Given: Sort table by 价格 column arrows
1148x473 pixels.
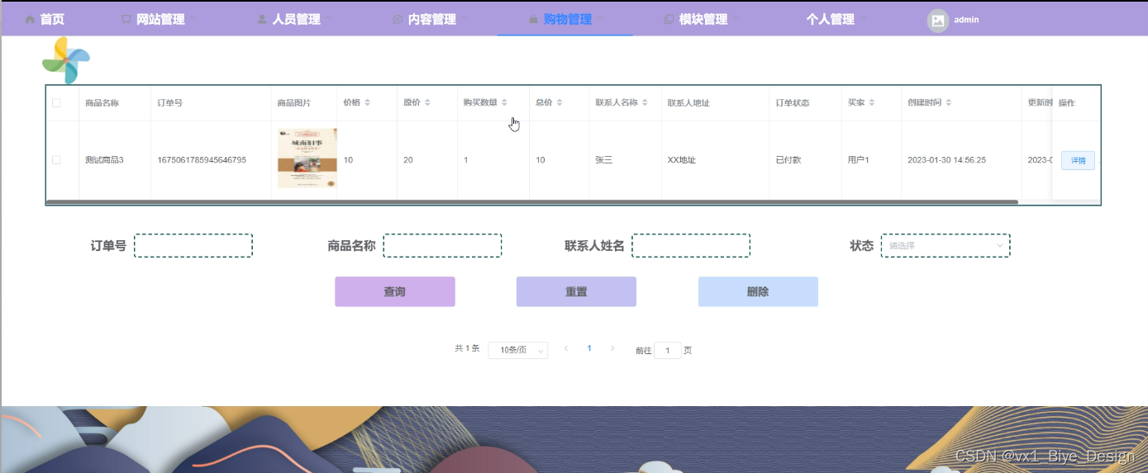Looking at the screenshot, I should (368, 102).
